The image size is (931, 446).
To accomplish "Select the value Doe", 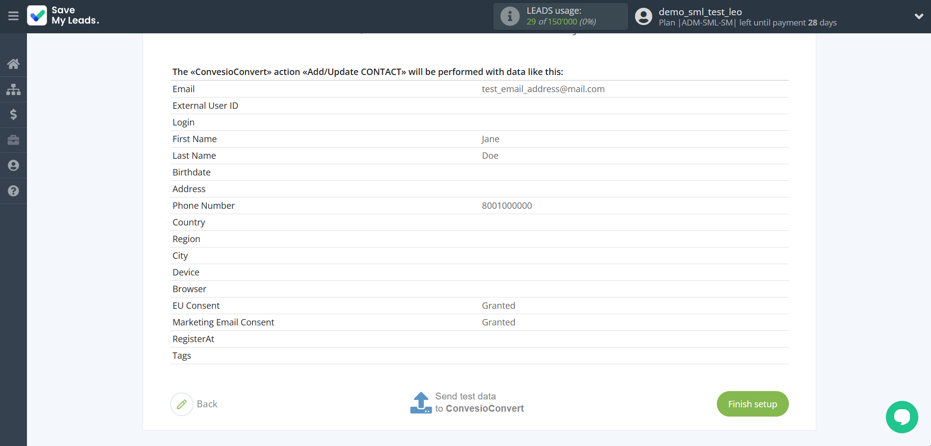I will click(x=490, y=156).
